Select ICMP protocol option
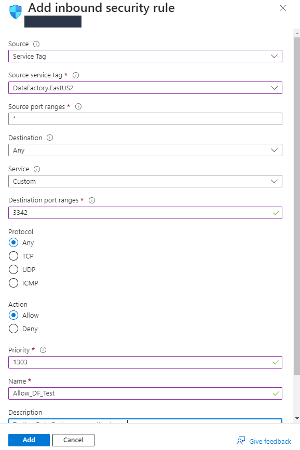 tap(13, 283)
